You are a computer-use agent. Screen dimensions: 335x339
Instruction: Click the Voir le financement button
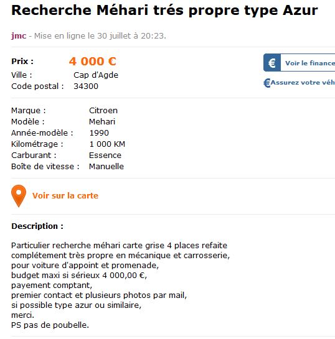tap(299, 63)
